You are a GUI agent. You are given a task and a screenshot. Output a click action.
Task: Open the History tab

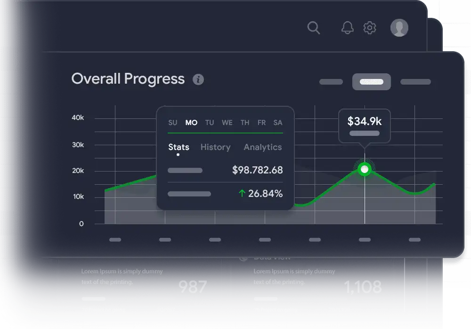coord(215,147)
